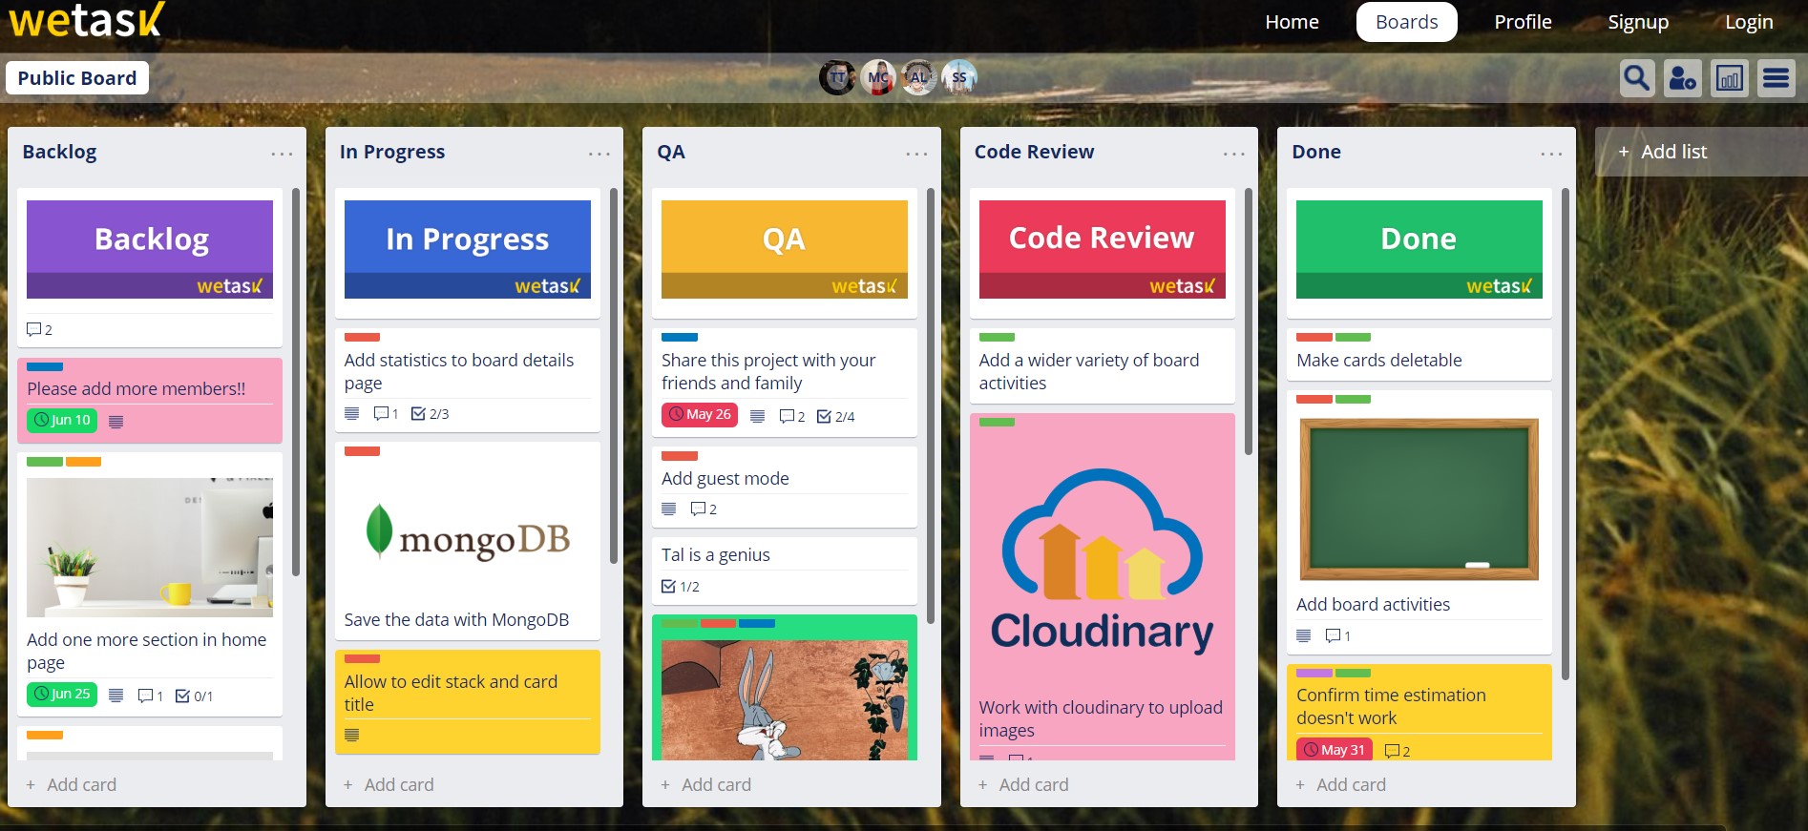The width and height of the screenshot is (1808, 831).
Task: Add a card to the In Progress list
Action: (389, 784)
